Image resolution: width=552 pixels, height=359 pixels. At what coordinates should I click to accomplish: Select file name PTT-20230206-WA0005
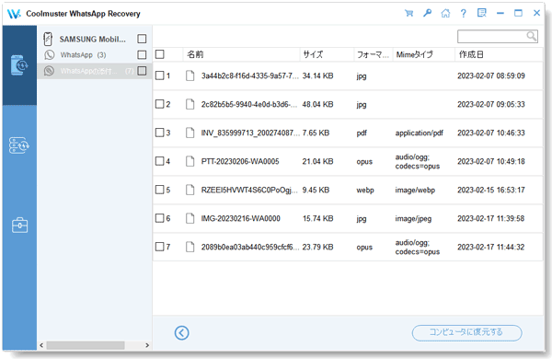click(240, 161)
